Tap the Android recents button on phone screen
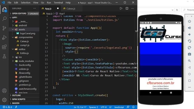194x109 pixels. tap(171, 93)
